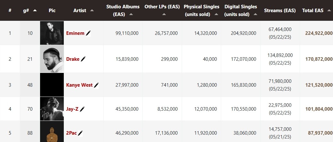333x142 pixels.
Task: Open the Kanye West artist page
Action: coord(79,85)
